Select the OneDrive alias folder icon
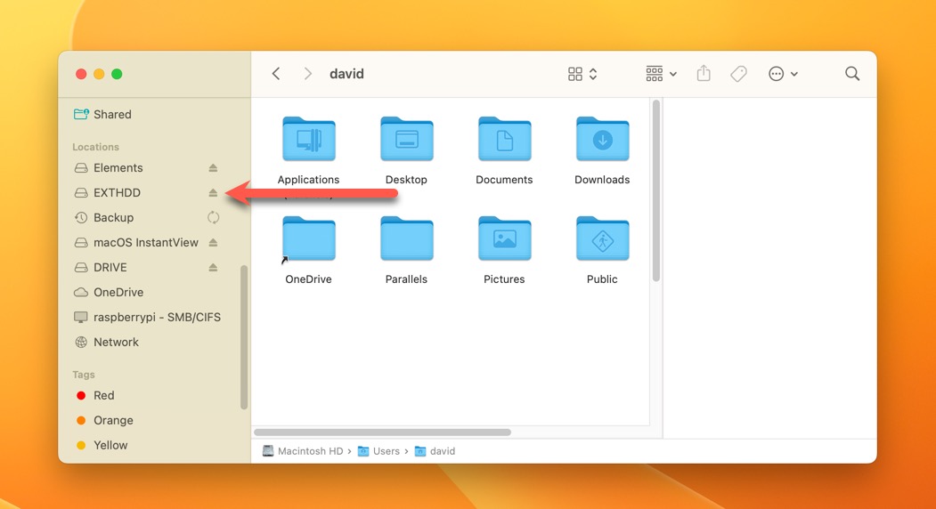 click(x=309, y=238)
